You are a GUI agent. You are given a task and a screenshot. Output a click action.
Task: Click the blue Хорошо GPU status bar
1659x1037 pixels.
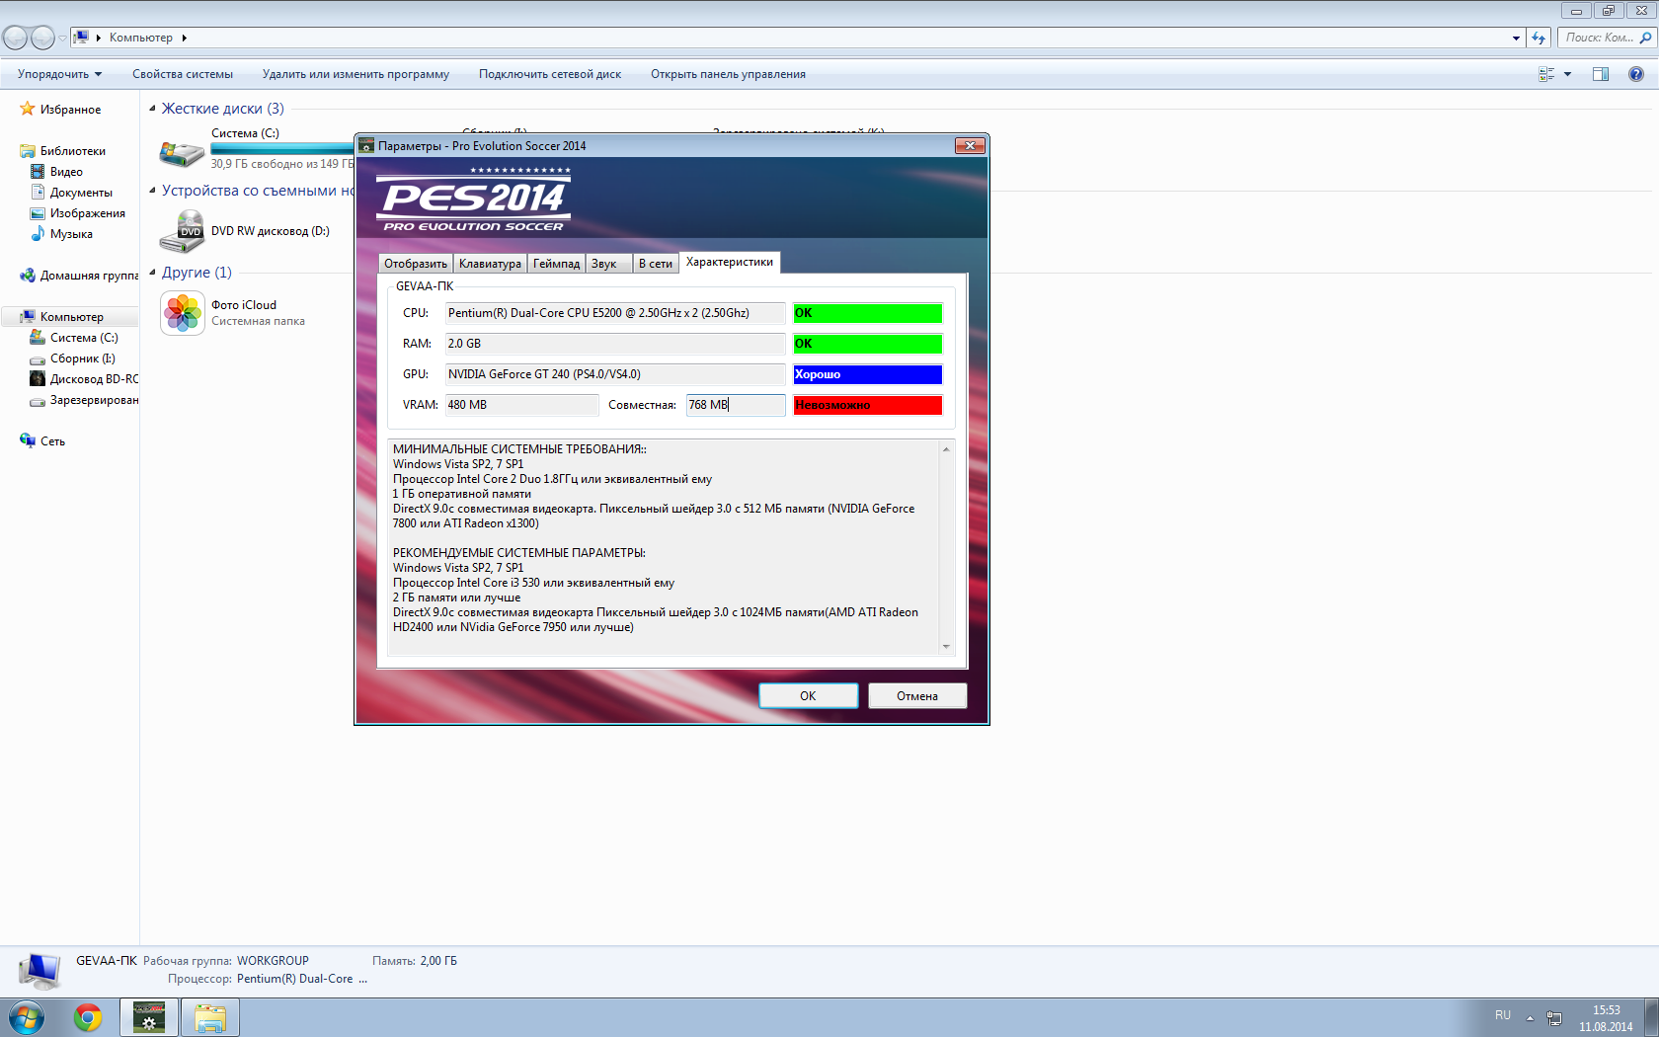(x=868, y=374)
